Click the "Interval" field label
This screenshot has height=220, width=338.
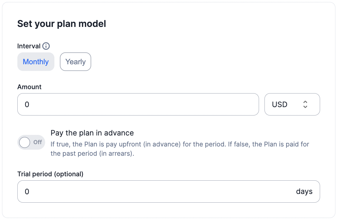(29, 46)
